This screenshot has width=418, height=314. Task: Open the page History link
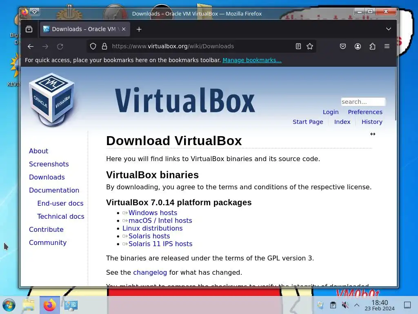[372, 122]
